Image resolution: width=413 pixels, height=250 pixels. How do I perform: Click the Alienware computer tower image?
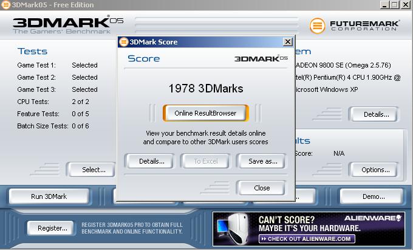click(x=238, y=228)
